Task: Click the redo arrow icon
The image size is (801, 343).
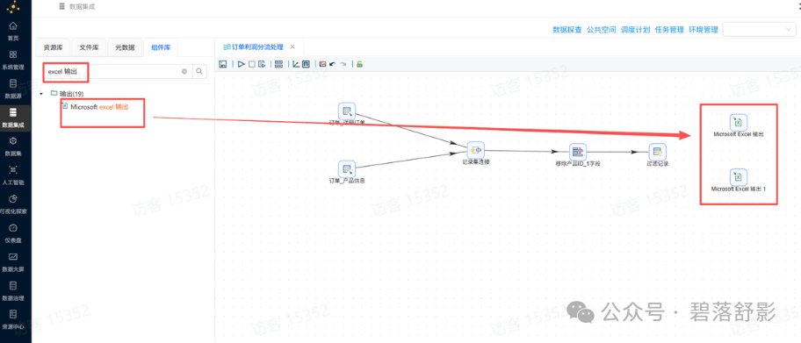Action: [x=343, y=64]
